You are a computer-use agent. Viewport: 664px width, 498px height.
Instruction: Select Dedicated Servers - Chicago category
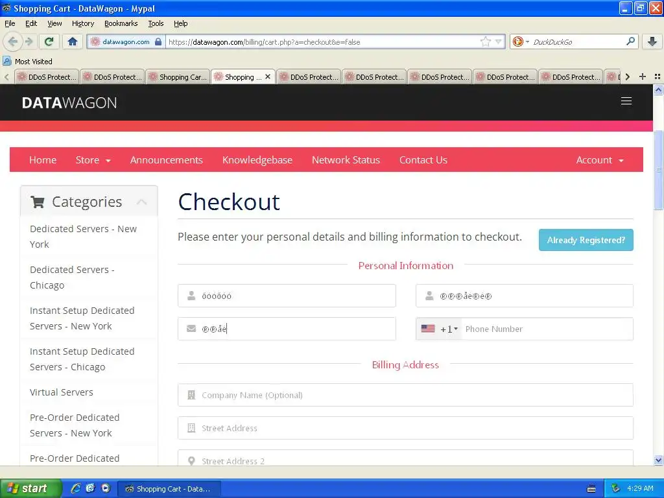pyautogui.click(x=88, y=278)
